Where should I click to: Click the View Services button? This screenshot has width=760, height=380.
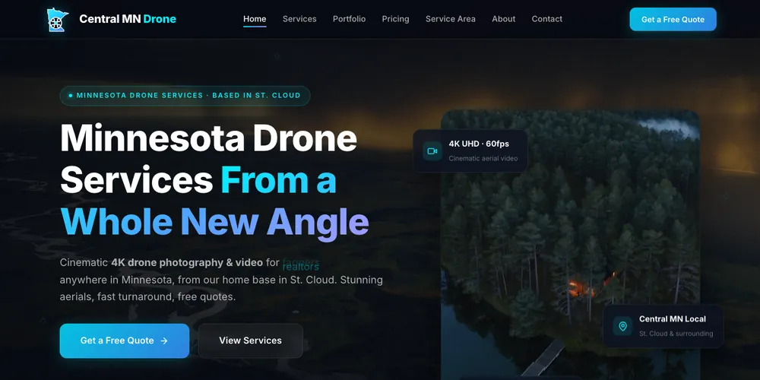click(250, 340)
